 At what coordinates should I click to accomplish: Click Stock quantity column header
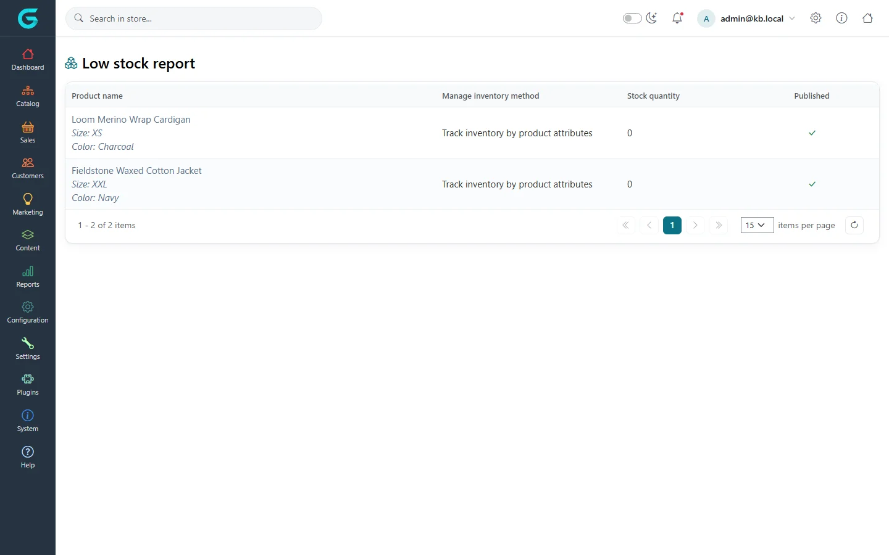653,96
